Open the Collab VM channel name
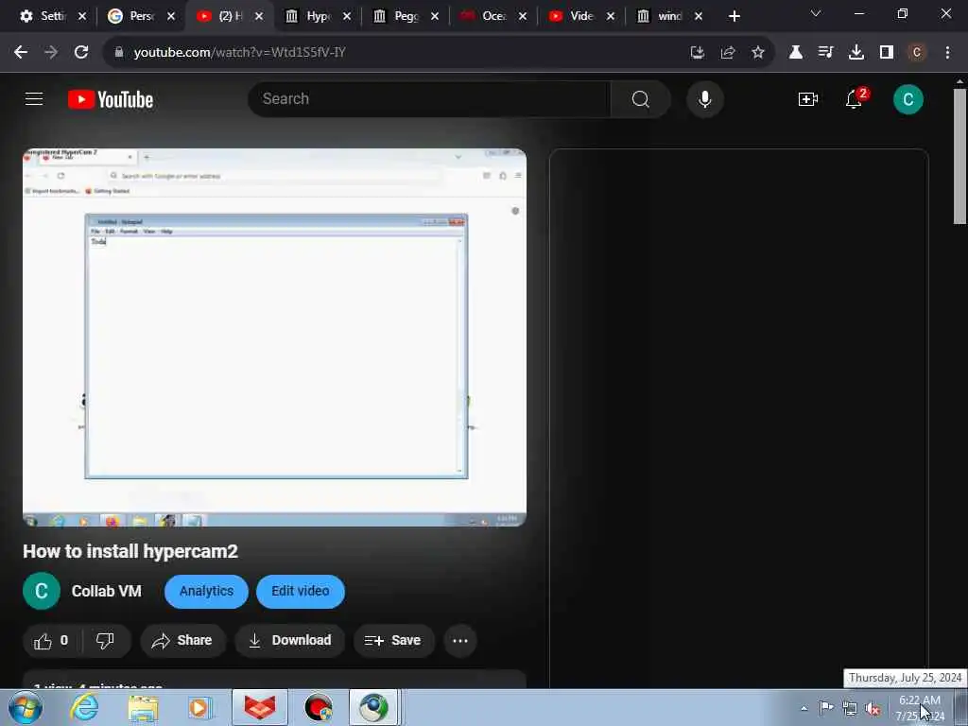 106,592
